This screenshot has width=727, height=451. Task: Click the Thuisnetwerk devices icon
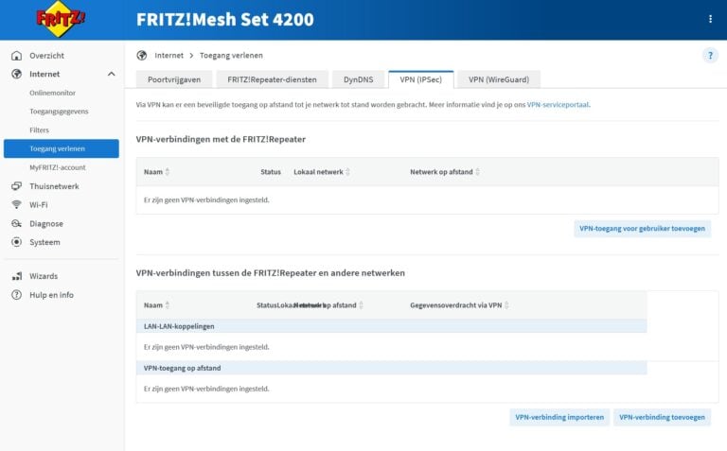pos(16,186)
